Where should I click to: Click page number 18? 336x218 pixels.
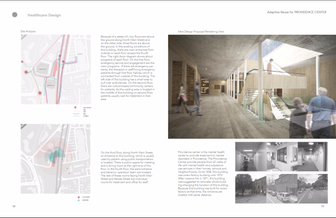[13, 206]
